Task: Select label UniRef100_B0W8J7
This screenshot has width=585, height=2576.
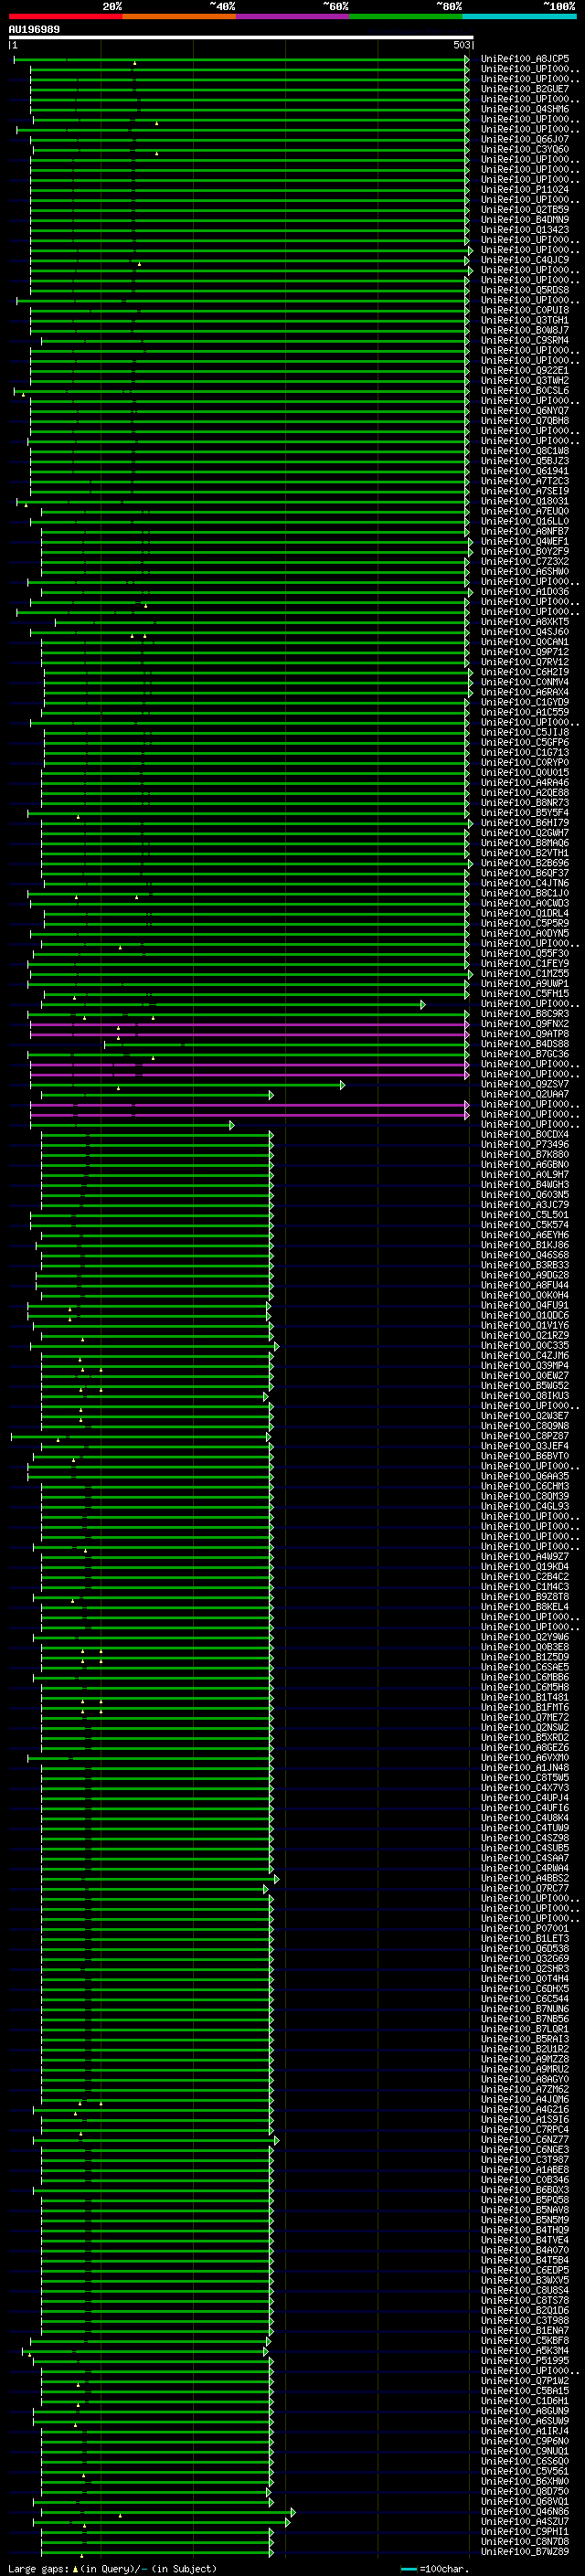Action: point(525,330)
